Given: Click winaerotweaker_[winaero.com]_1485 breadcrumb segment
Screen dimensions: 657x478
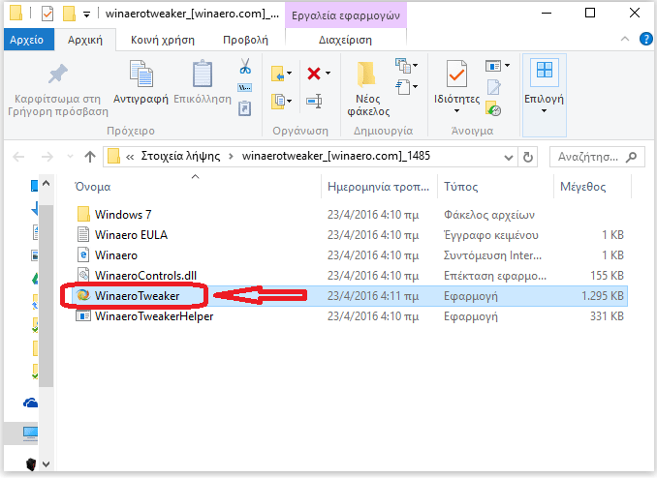Looking at the screenshot, I should click(336, 156).
